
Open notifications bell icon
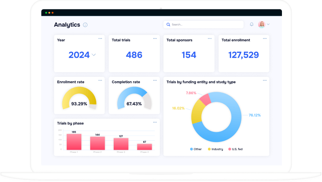pos(252,24)
